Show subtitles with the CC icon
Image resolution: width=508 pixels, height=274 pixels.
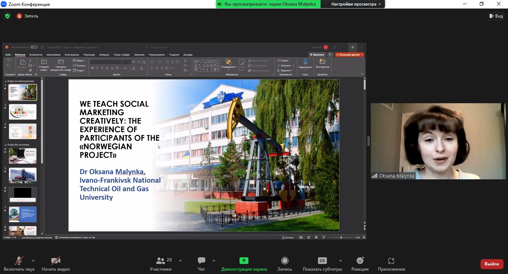pos(322,261)
